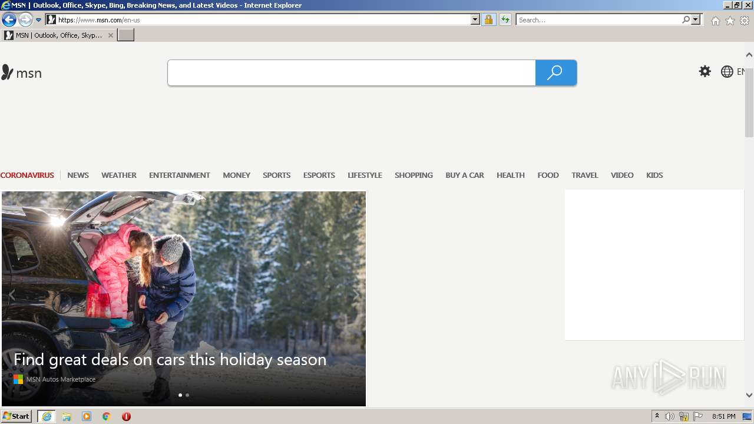The width and height of the screenshot is (754, 424).
Task: Open the SPORTS section
Action: (277, 175)
